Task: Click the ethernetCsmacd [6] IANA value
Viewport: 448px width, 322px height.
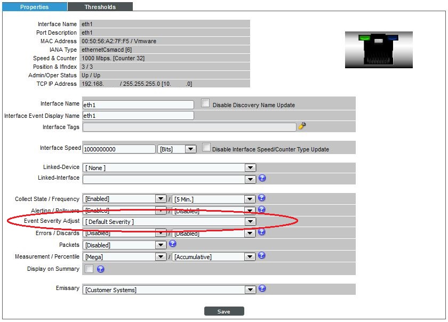Action: coord(107,50)
